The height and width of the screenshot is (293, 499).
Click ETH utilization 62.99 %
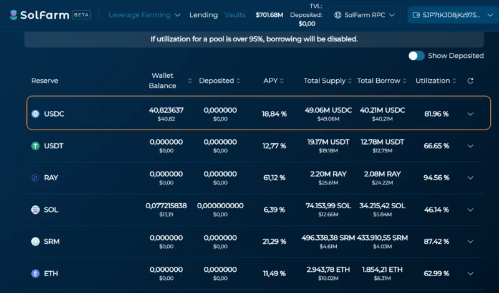[436, 274]
